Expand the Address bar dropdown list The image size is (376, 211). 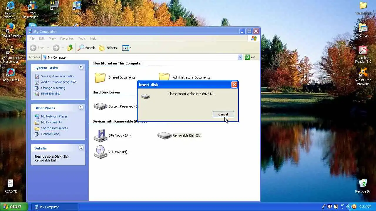(240, 57)
